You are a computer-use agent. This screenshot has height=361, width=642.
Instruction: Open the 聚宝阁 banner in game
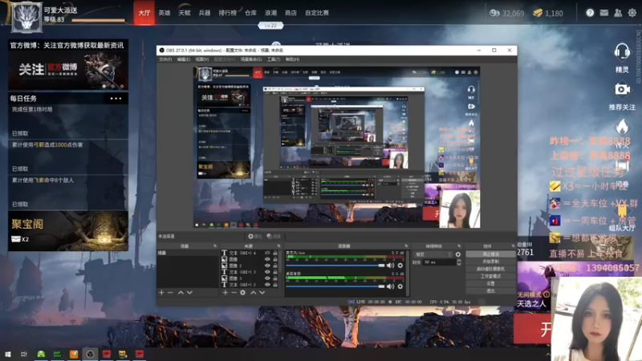click(x=68, y=231)
